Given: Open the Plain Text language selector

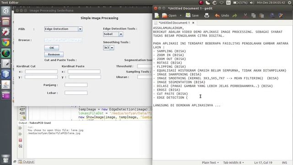Looking at the screenshot, I should click(x=210, y=163).
